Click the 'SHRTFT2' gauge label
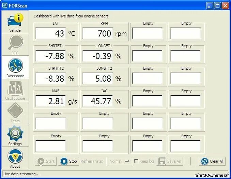Screen dimensions: 231x179 tap(56, 69)
